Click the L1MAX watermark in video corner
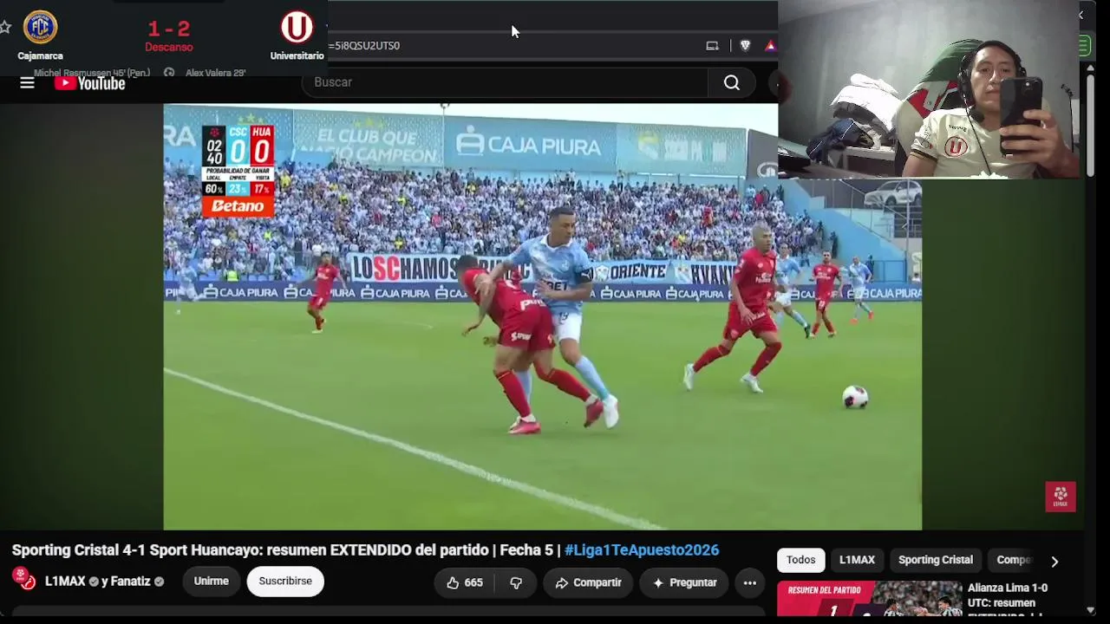The width and height of the screenshot is (1110, 624). [1060, 497]
